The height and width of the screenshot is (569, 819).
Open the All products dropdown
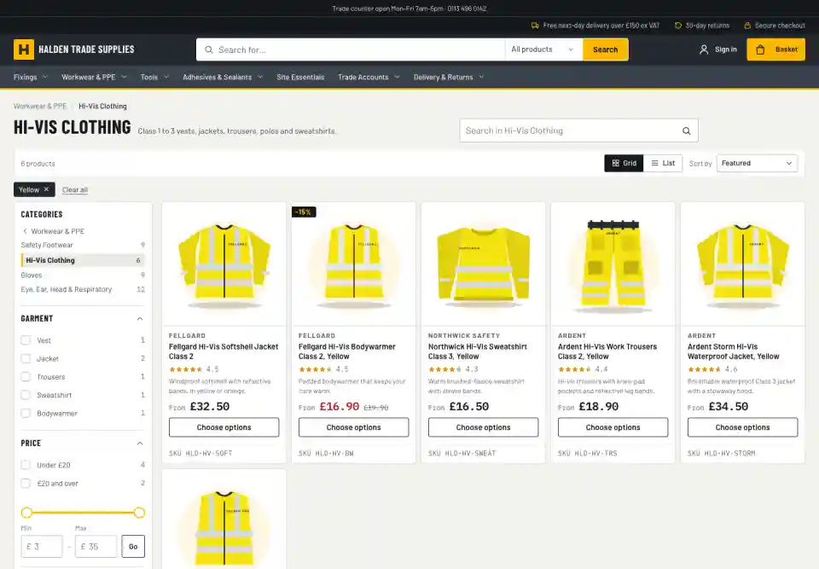(543, 49)
